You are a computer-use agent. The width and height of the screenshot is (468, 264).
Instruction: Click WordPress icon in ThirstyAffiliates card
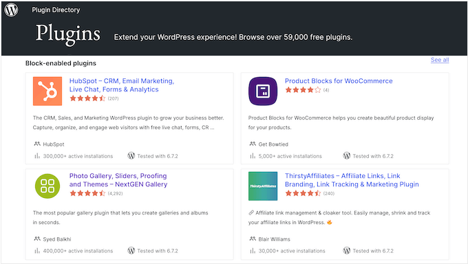click(x=346, y=250)
